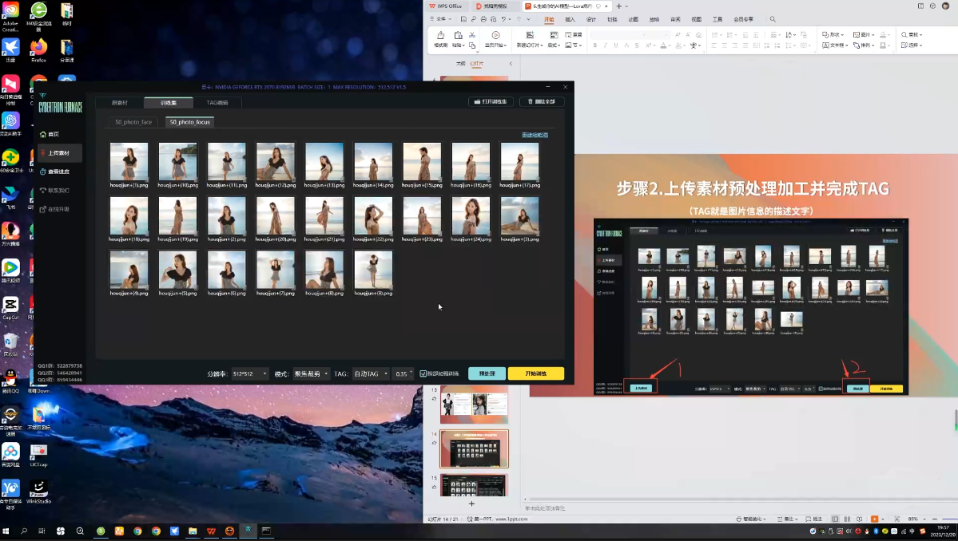Viewport: 958px width, 541px height.
Task: Toggle the face-enhanced training checkbox
Action: tap(423, 373)
